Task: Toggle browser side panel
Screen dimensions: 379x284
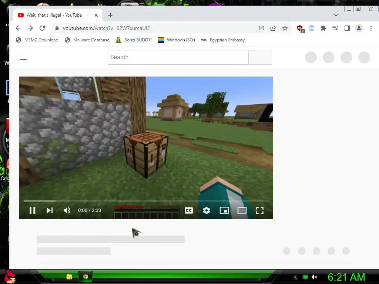Action: tap(347, 28)
